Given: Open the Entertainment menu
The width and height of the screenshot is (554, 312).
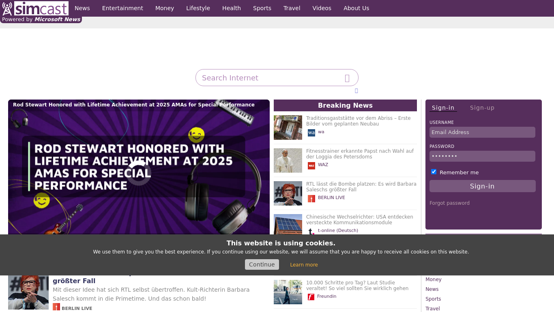Looking at the screenshot, I should click(x=122, y=8).
